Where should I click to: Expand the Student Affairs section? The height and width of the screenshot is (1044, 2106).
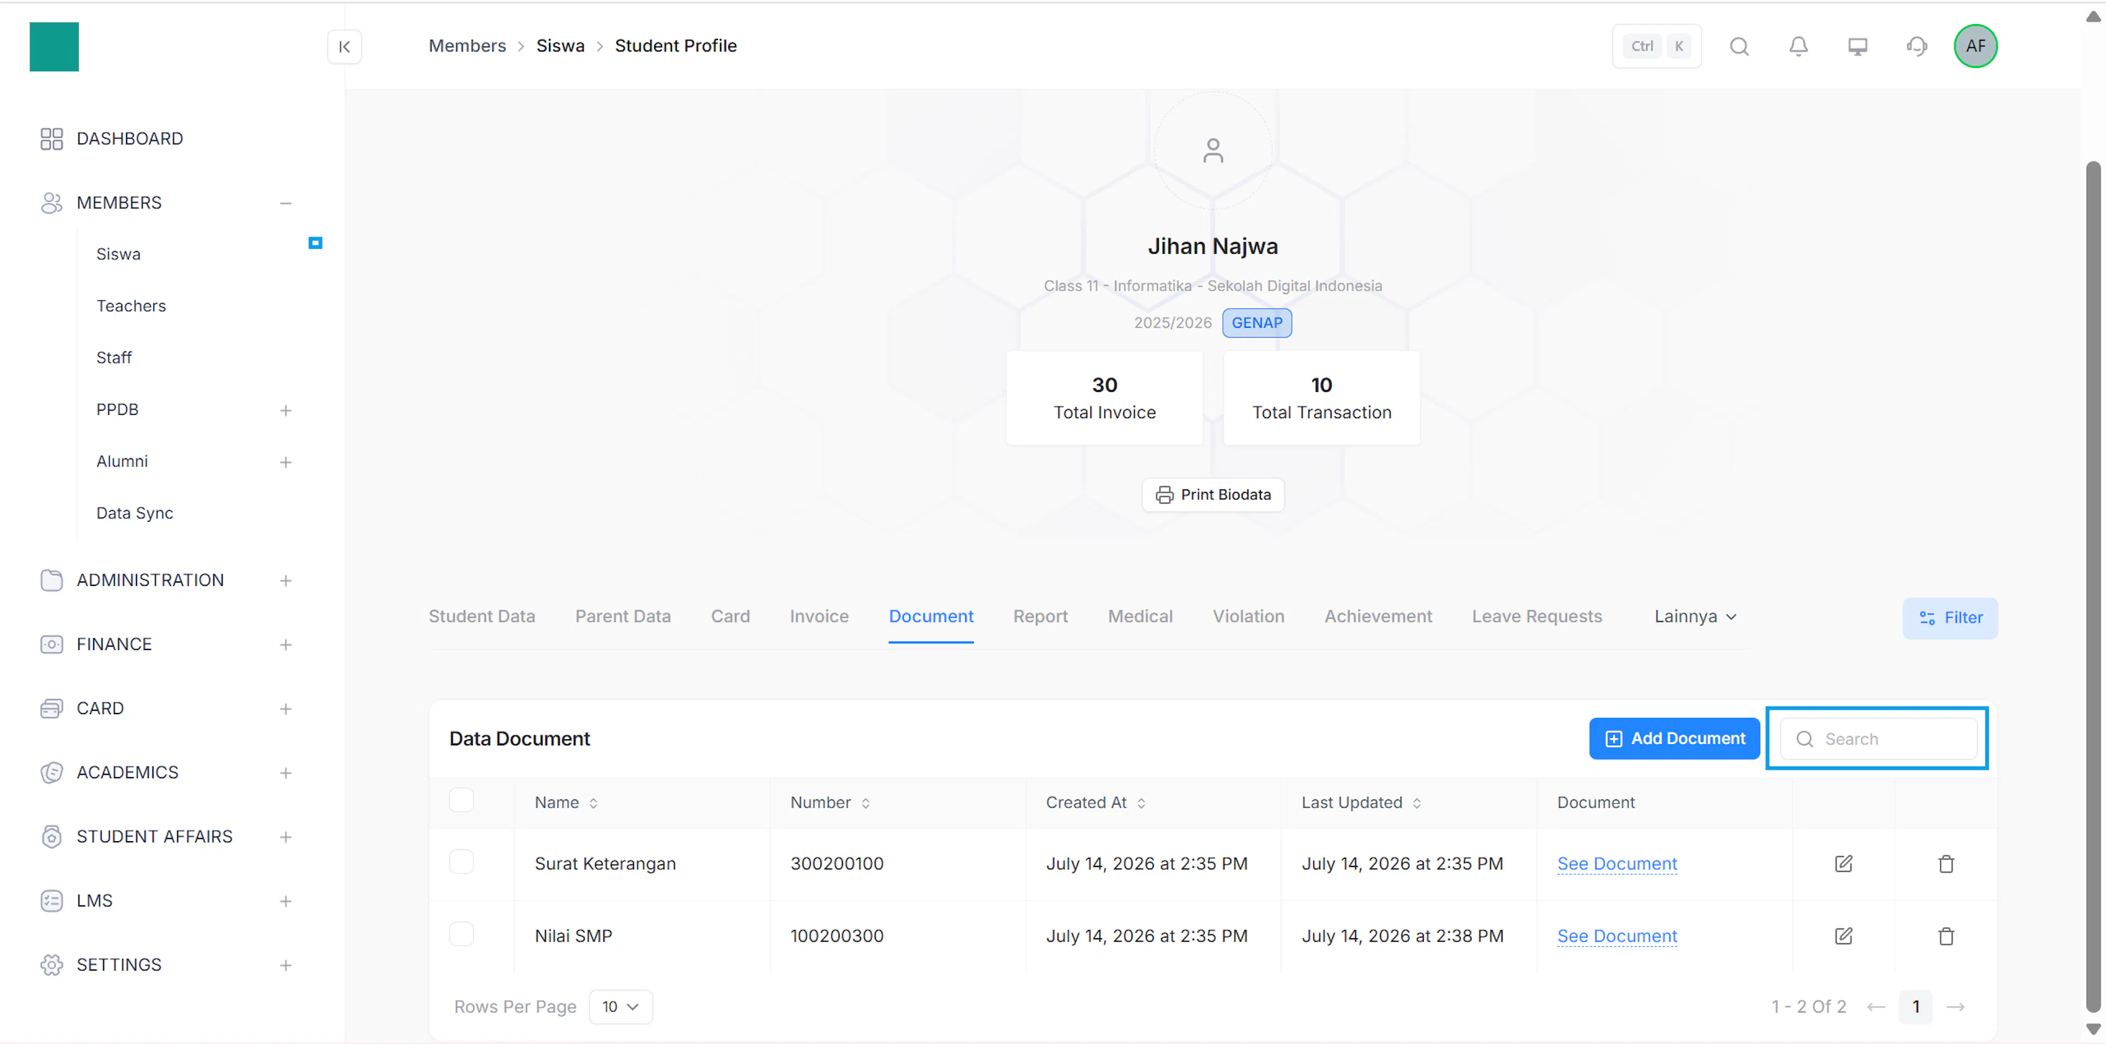285,837
